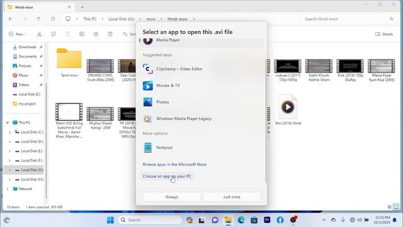
Task: Show hidden system tray icons
Action: pyautogui.click(x=324, y=220)
